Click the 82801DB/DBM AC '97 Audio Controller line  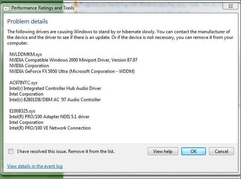pyautogui.click(x=55, y=100)
